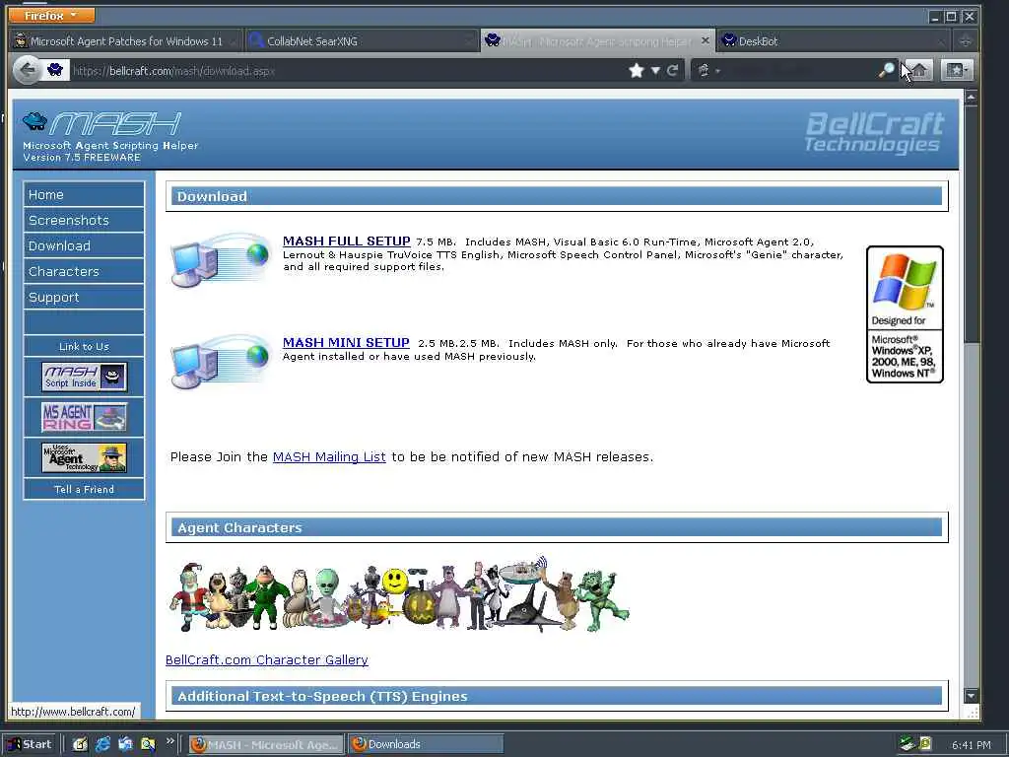Click the first quick launch taskbar icon

(x=80, y=744)
